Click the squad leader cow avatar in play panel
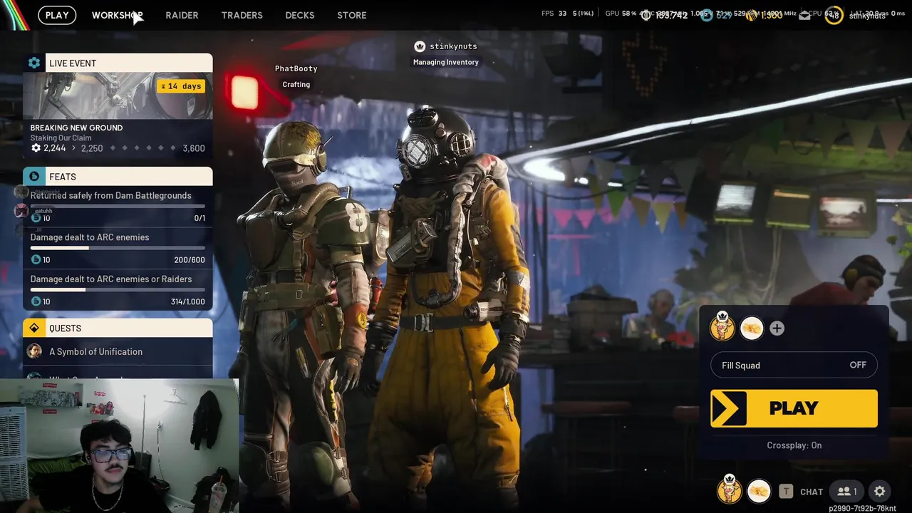Image resolution: width=912 pixels, height=513 pixels. [x=722, y=327]
